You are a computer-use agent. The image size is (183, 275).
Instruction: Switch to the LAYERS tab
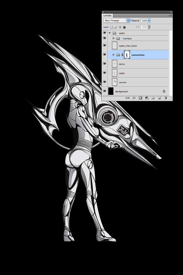coord(107,16)
